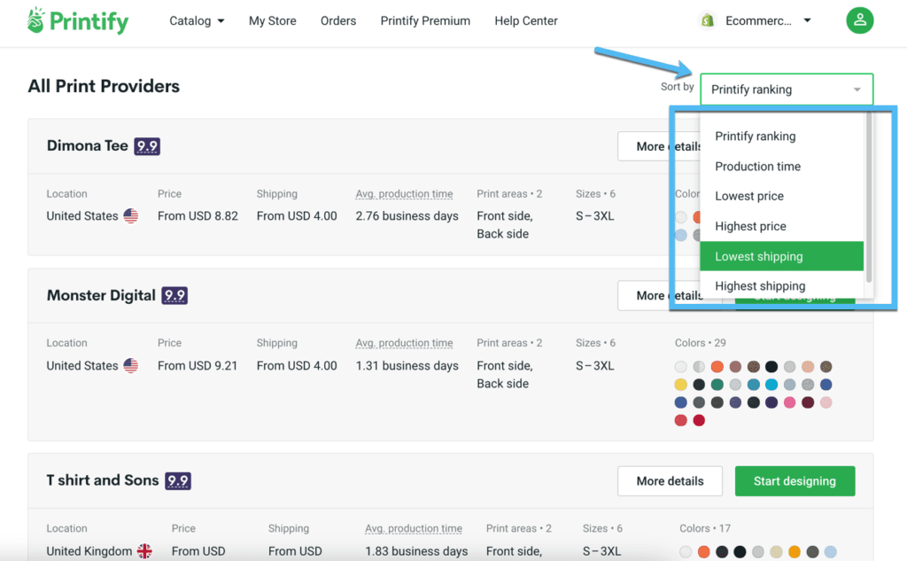Click '1.31 business days' value
This screenshot has width=907, height=561.
point(407,366)
